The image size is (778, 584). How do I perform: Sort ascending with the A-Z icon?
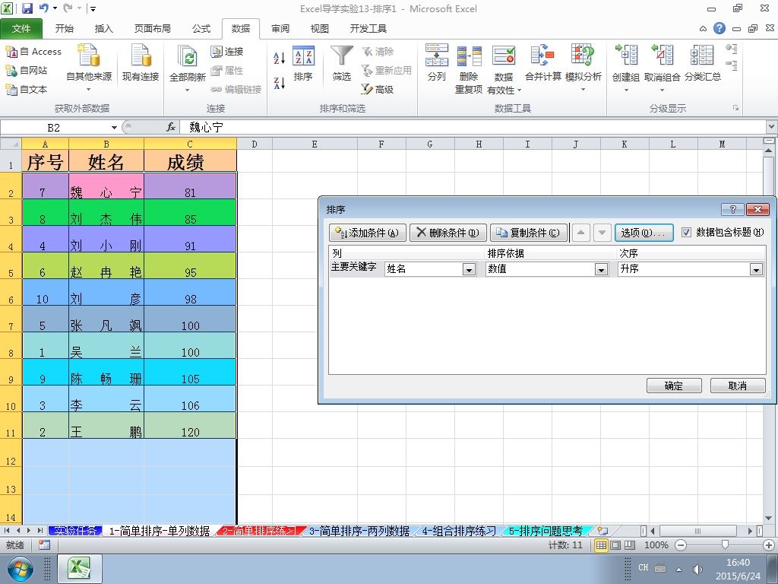click(280, 58)
